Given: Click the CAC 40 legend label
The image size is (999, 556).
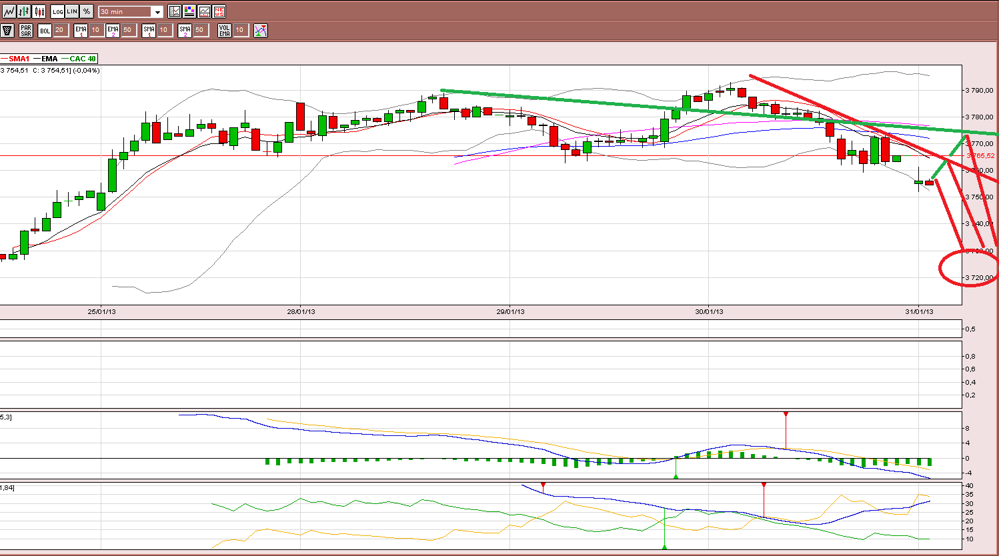Looking at the screenshot, I should (x=83, y=59).
